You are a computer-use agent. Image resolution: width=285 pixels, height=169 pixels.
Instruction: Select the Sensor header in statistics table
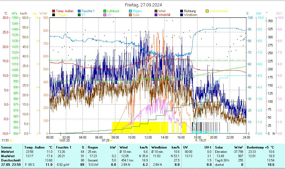click(6, 147)
